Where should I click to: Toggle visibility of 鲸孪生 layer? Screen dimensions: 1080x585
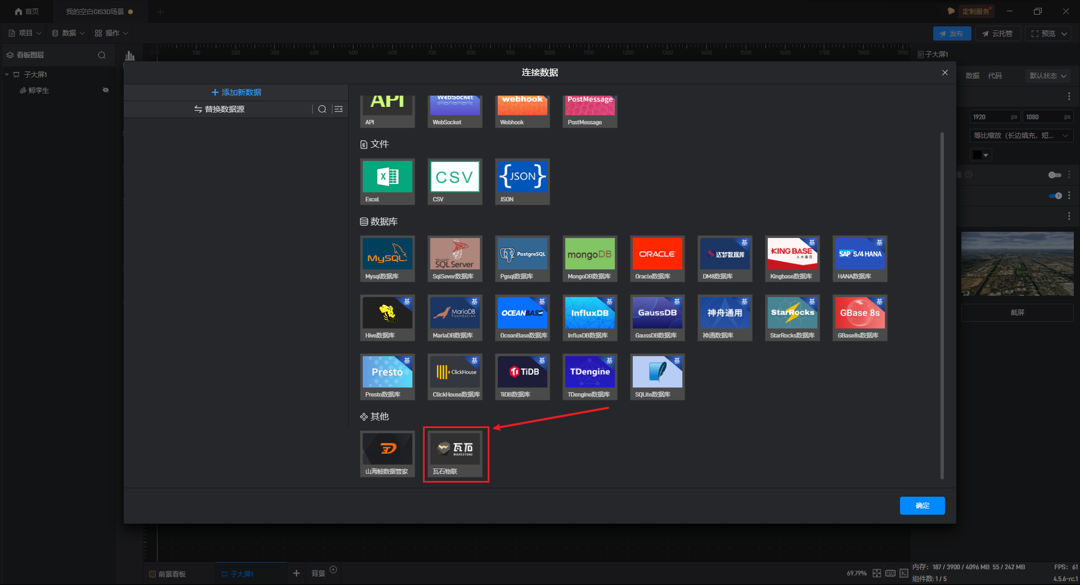click(x=105, y=90)
